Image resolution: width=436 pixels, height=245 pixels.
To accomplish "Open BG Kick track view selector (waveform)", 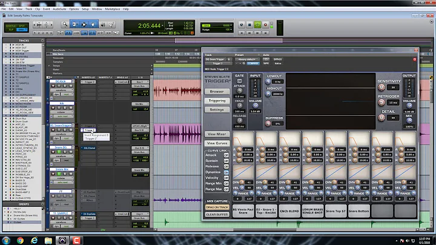I will pos(61,90).
